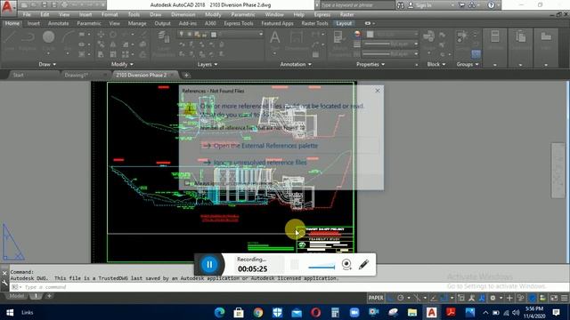
Task: Toggle hardware acceleration blue circle icon
Action: pyautogui.click(x=533, y=298)
